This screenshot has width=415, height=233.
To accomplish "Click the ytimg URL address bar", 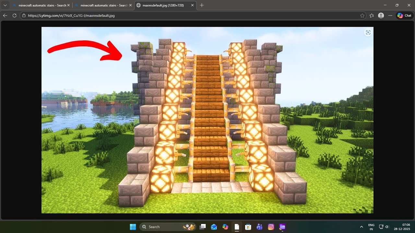I will click(x=193, y=15).
